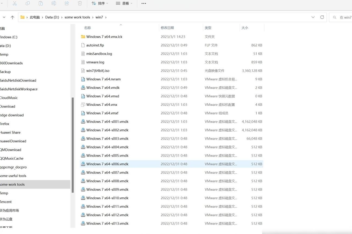
Task: Expand the chevron after win7 in the path
Action: pos(106,17)
